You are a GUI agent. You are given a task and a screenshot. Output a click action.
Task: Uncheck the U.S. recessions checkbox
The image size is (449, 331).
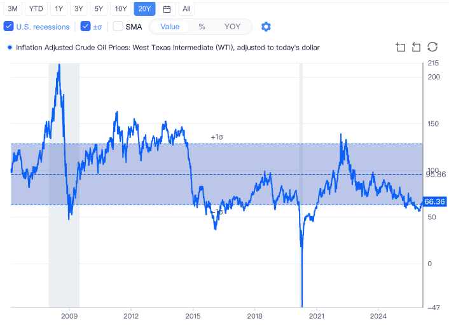pyautogui.click(x=9, y=26)
